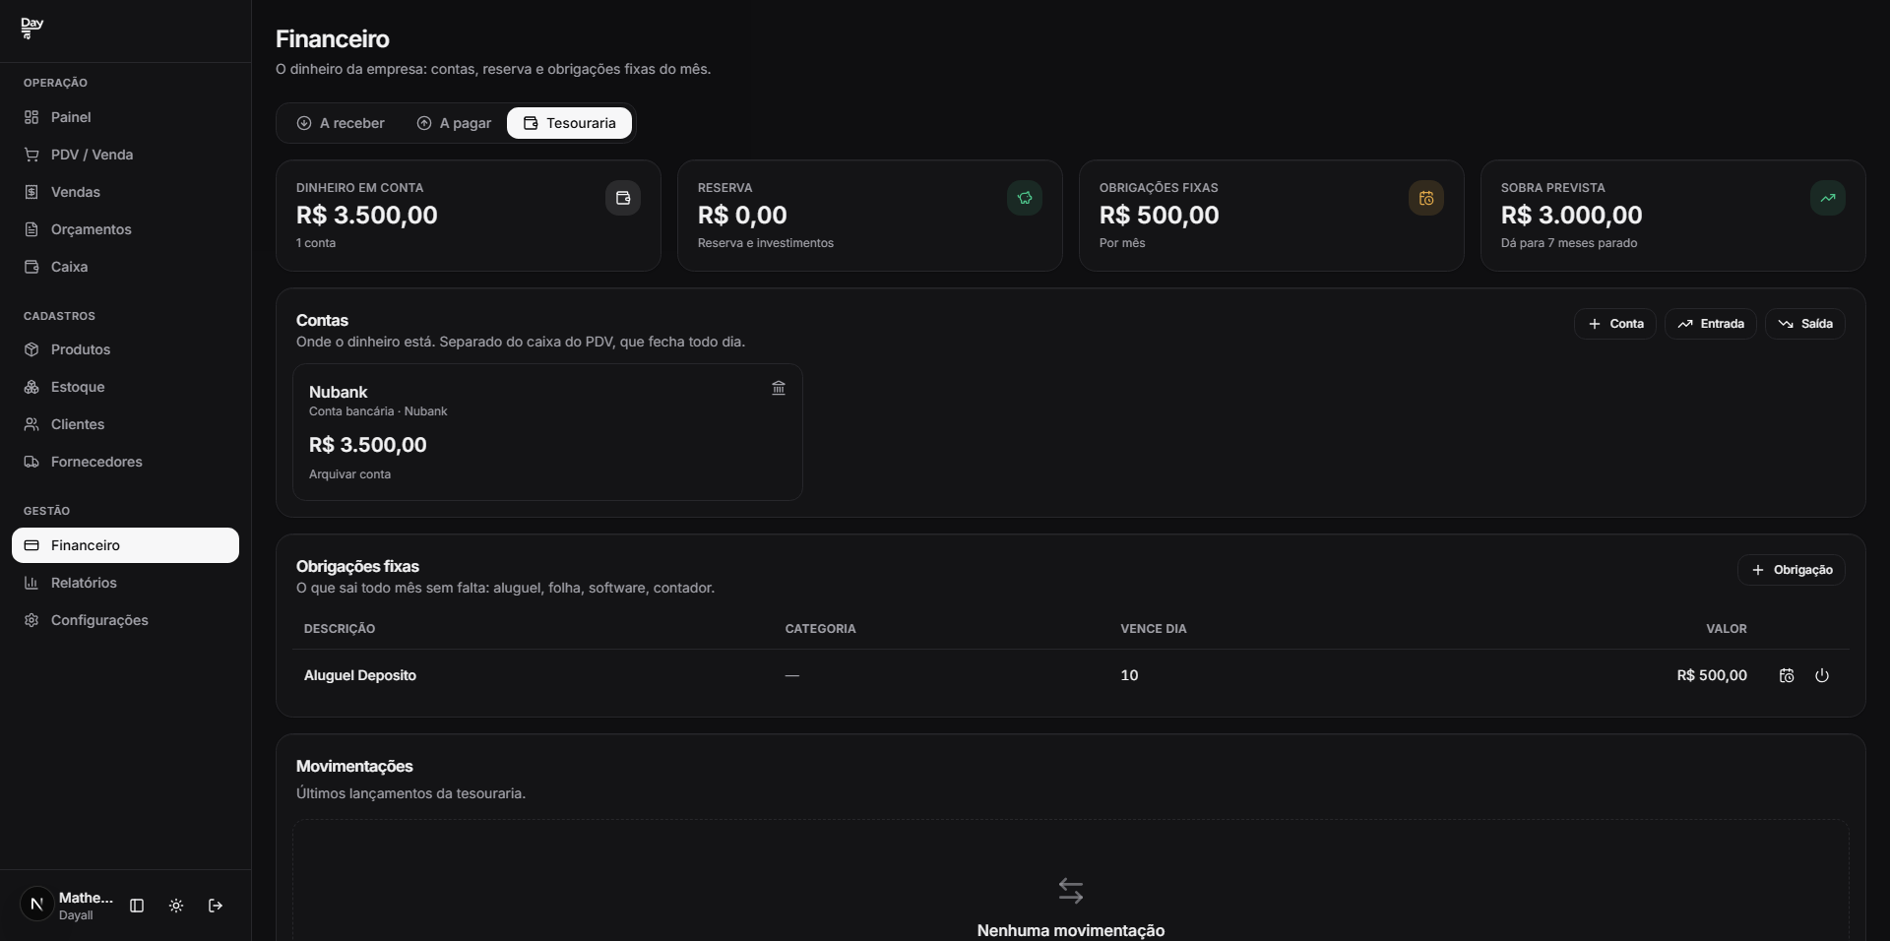This screenshot has height=941, width=1890.
Task: Click the 'Dá para 7 meses parado' text
Action: (1569, 243)
